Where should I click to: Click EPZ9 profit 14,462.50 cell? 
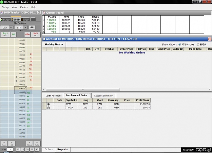pos(142,104)
